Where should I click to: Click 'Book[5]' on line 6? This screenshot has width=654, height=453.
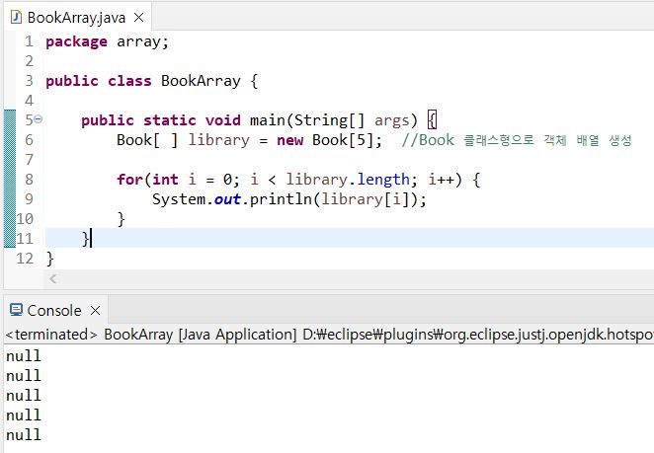pos(343,140)
